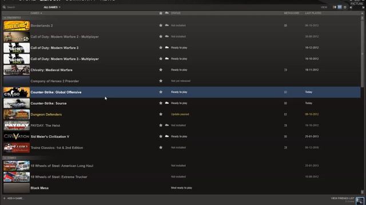Select 18 Wheels of Steel: American Long Haul
Viewport: 366px width, 205px height.
click(x=62, y=166)
